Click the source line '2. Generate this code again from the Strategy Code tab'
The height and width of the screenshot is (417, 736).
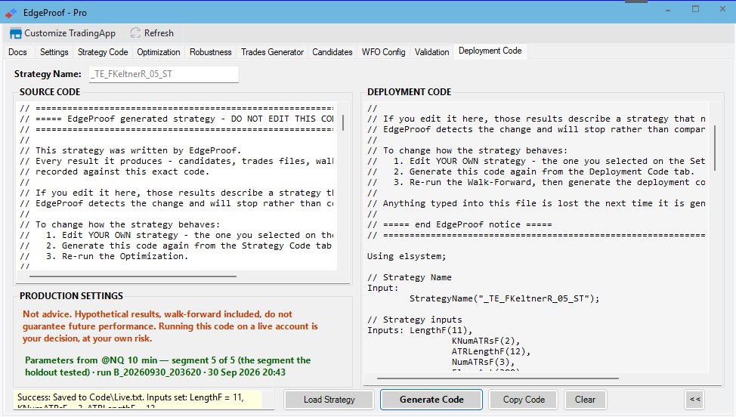[x=175, y=246]
